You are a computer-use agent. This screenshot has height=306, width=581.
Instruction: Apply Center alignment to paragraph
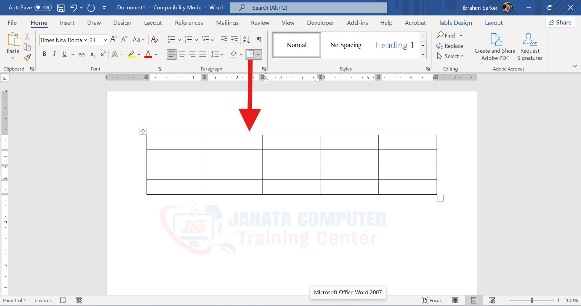coord(182,54)
